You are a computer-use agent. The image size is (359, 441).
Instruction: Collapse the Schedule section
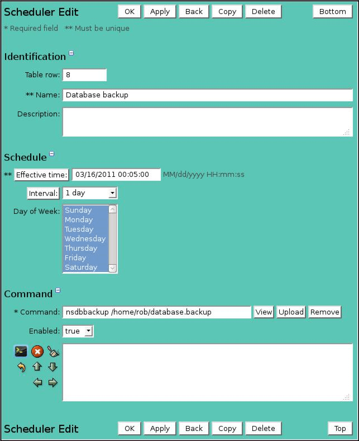[x=52, y=154]
